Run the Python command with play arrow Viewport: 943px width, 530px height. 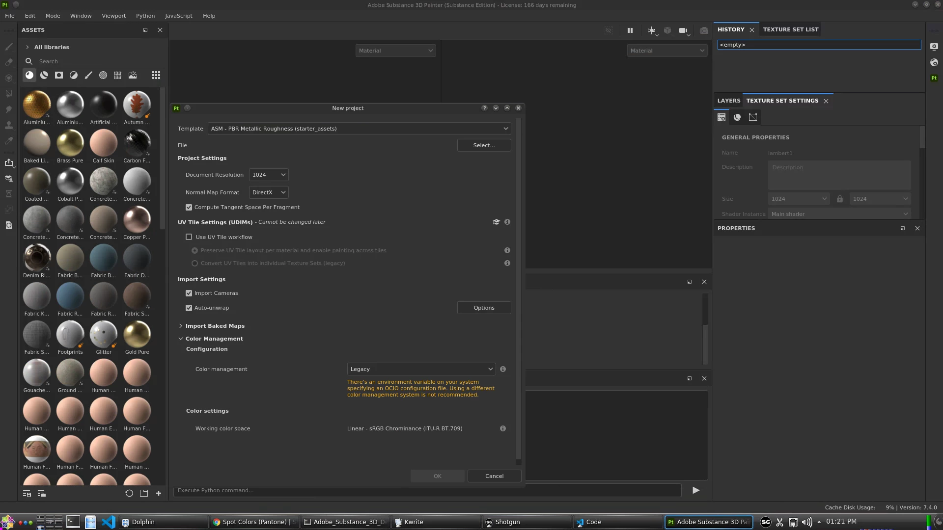point(695,490)
